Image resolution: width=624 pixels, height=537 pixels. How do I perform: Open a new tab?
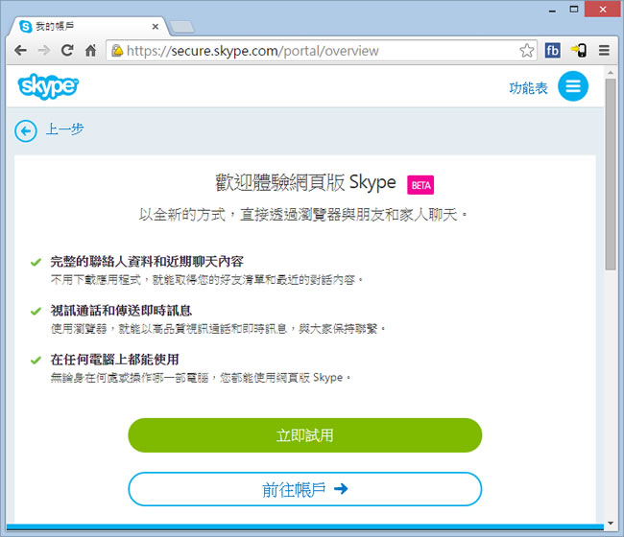coord(181,27)
